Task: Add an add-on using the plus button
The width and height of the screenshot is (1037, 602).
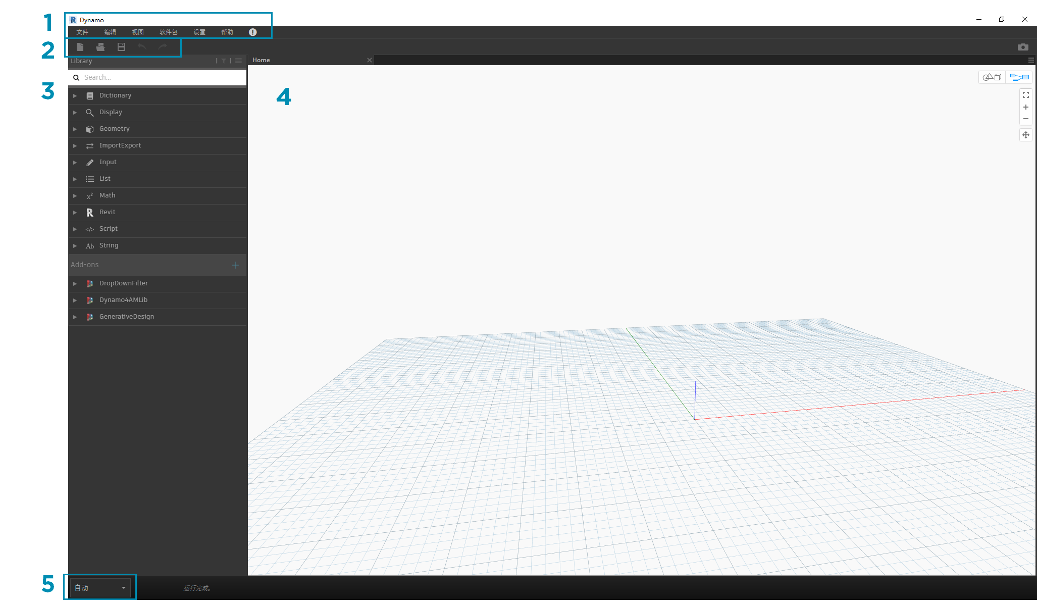Action: [235, 265]
